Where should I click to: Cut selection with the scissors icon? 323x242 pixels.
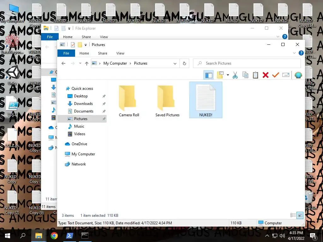tap(235, 75)
